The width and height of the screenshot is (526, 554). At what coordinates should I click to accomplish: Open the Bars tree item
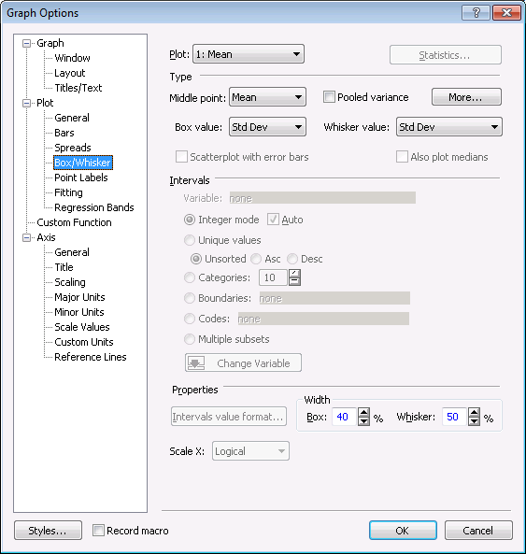click(64, 133)
